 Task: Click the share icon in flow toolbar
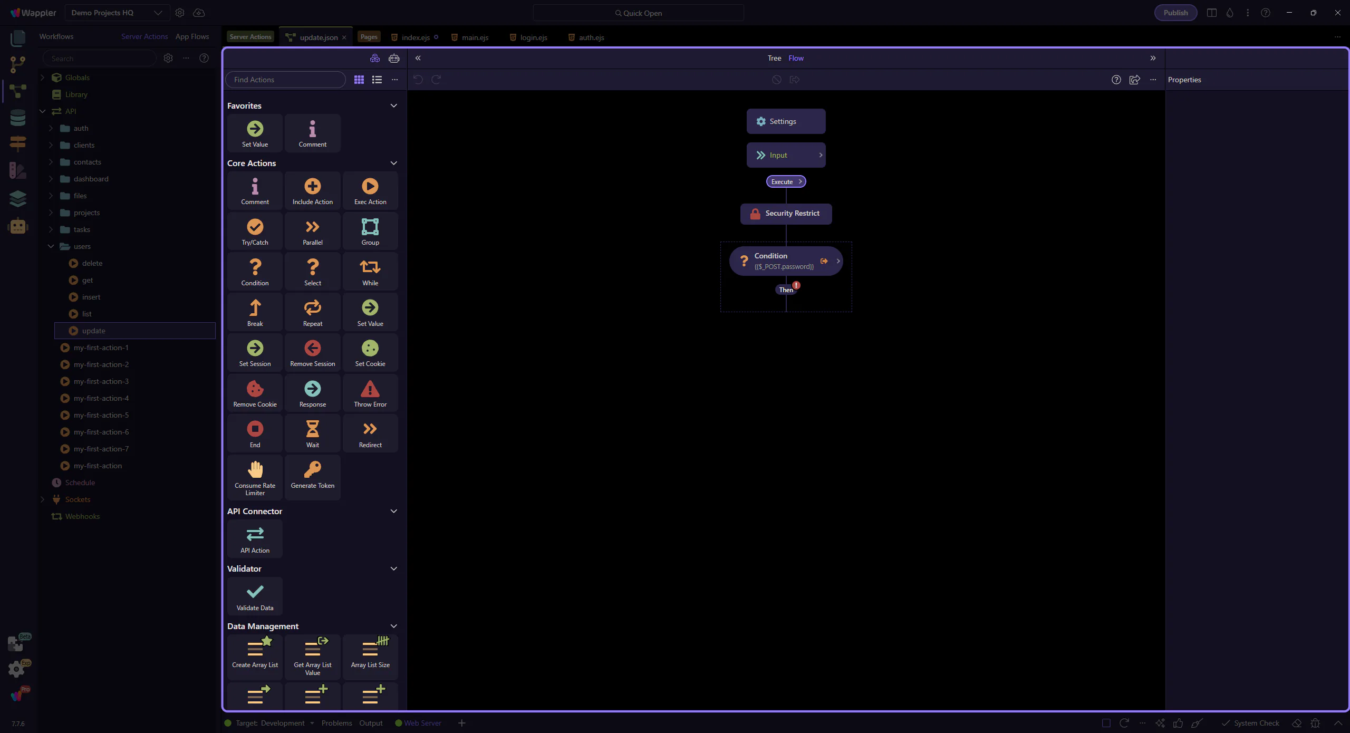1134,80
